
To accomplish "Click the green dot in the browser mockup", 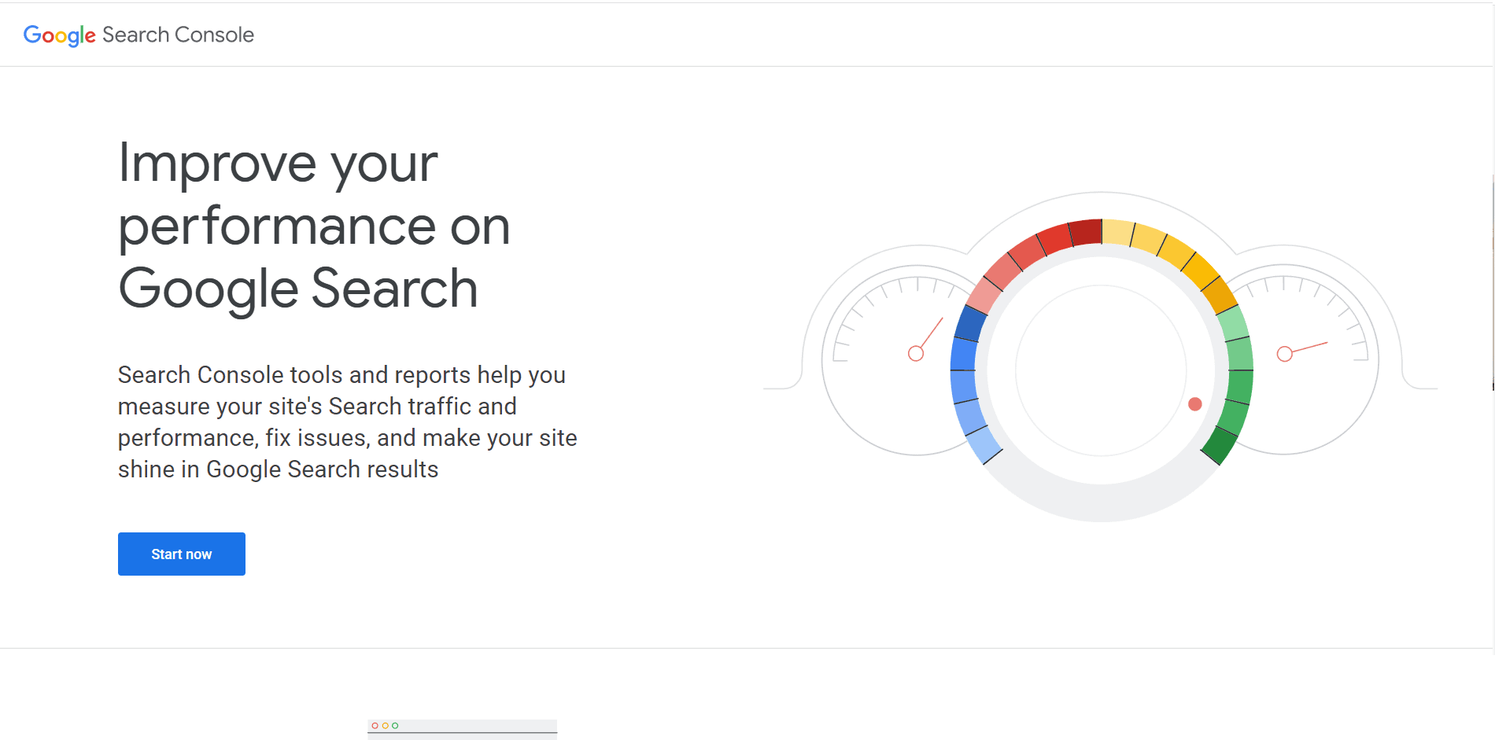I will (x=395, y=726).
